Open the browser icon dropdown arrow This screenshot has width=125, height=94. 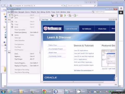(x=55, y=15)
